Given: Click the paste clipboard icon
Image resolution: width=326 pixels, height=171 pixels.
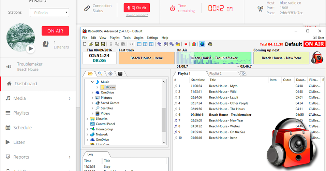Looking at the screenshot, I should pos(123,44).
